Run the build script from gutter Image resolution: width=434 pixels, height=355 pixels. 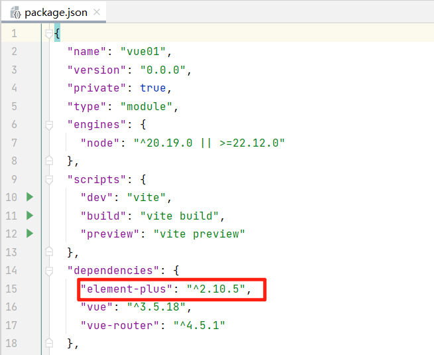coord(30,216)
